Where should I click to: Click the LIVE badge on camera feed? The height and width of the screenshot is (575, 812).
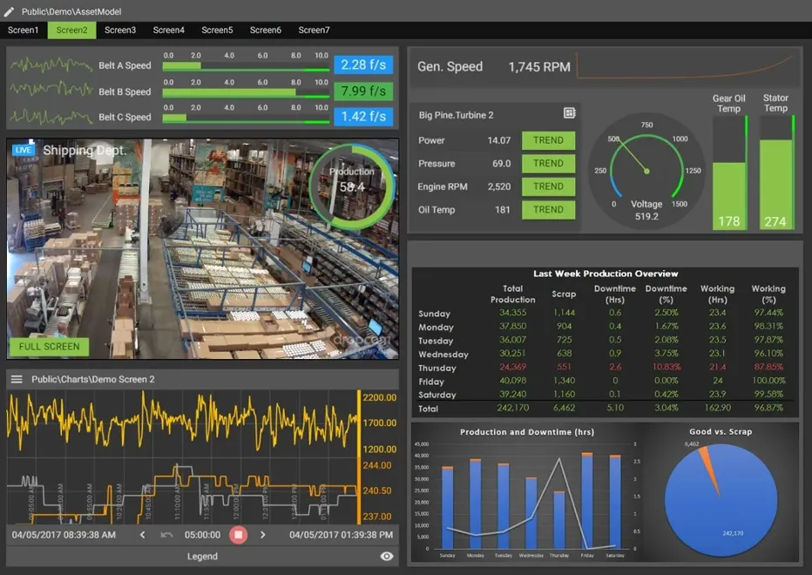tap(22, 150)
